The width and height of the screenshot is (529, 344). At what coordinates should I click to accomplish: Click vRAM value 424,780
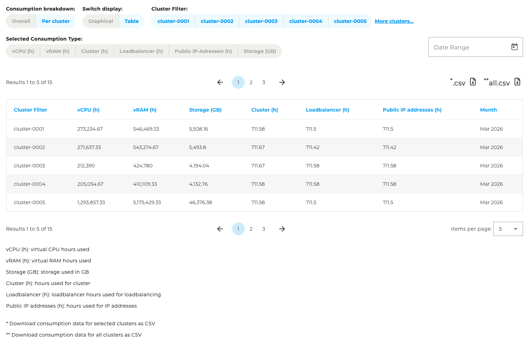(x=143, y=166)
